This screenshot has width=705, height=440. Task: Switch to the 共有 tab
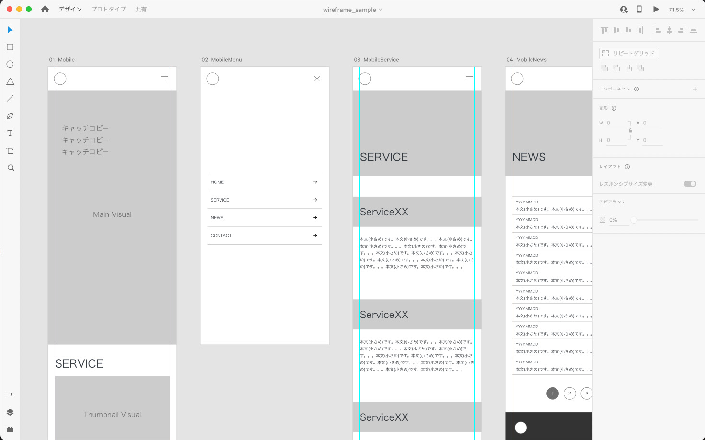tap(141, 9)
